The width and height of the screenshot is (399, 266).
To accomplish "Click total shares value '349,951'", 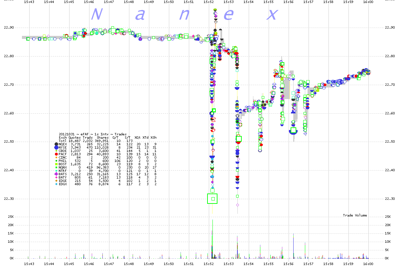I will [x=102, y=141].
